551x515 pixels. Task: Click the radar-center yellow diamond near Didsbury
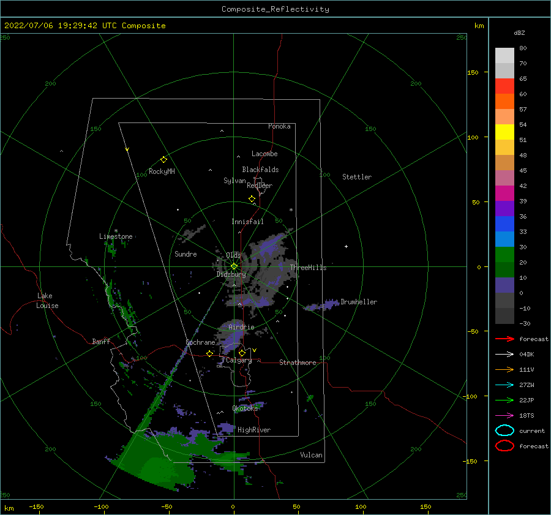click(x=234, y=266)
